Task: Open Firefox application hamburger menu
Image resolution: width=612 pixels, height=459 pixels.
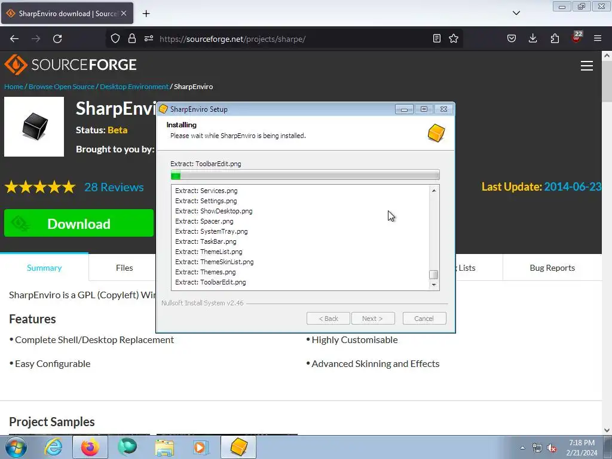Action: 598,38
